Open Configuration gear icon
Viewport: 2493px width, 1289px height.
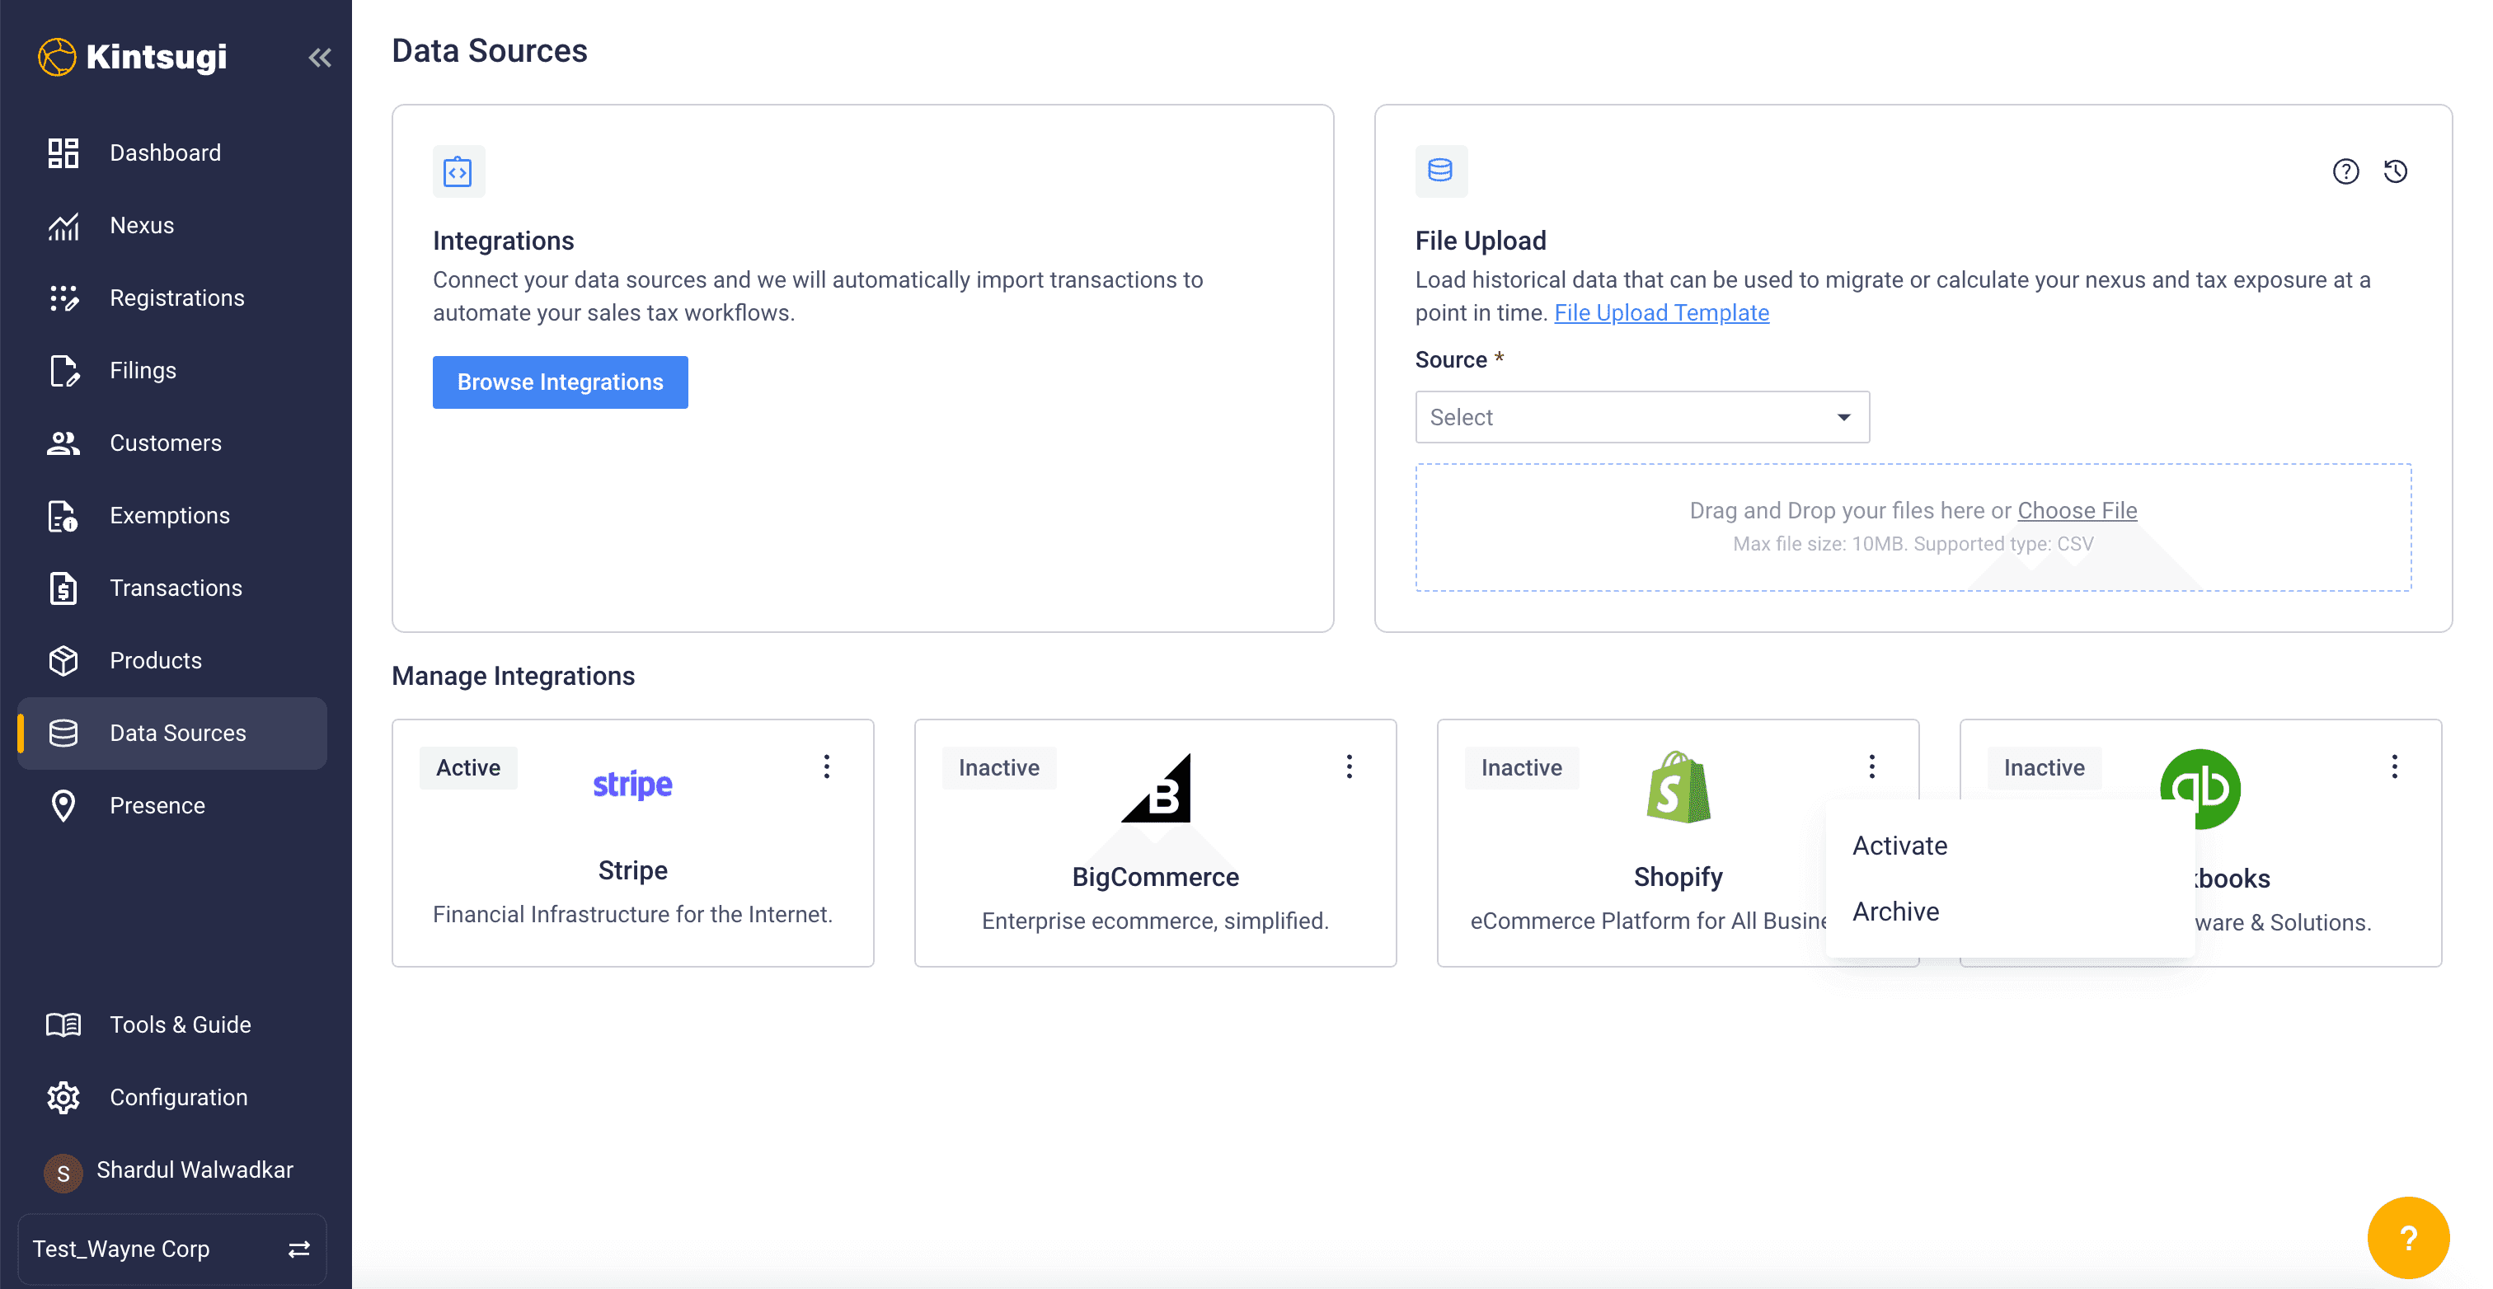pos(63,1098)
